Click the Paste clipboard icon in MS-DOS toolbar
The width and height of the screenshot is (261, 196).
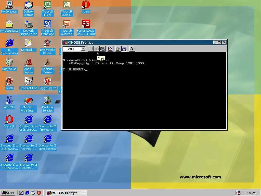point(102,49)
